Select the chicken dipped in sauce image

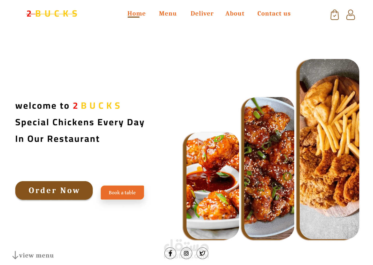click(213, 186)
